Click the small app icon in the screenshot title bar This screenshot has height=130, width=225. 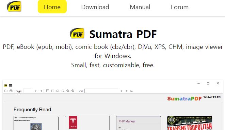point(5,86)
